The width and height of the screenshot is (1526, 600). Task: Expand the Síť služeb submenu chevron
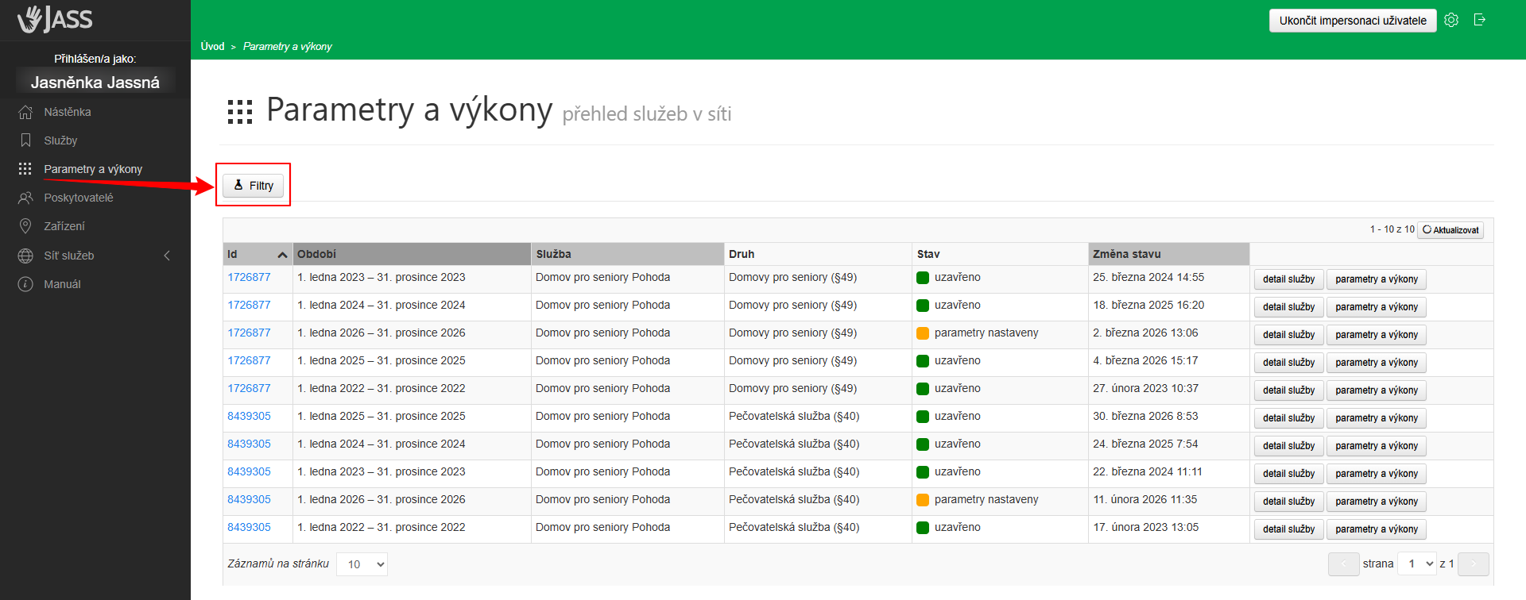click(167, 256)
